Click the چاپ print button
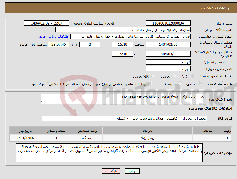The image size is (237, 179). point(132,171)
